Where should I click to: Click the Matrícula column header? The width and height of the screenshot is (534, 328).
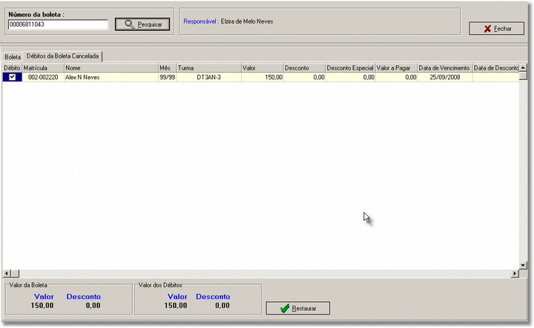pyautogui.click(x=43, y=68)
